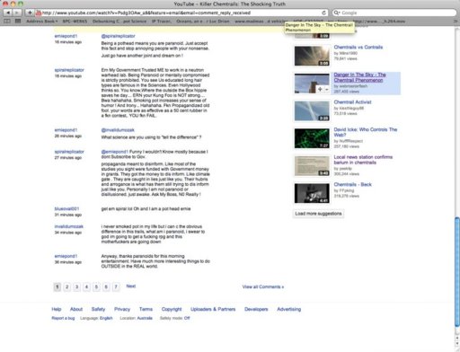Image resolution: width=460 pixels, height=352 pixels.
Task: Go to comments page 2
Action: pos(67,287)
